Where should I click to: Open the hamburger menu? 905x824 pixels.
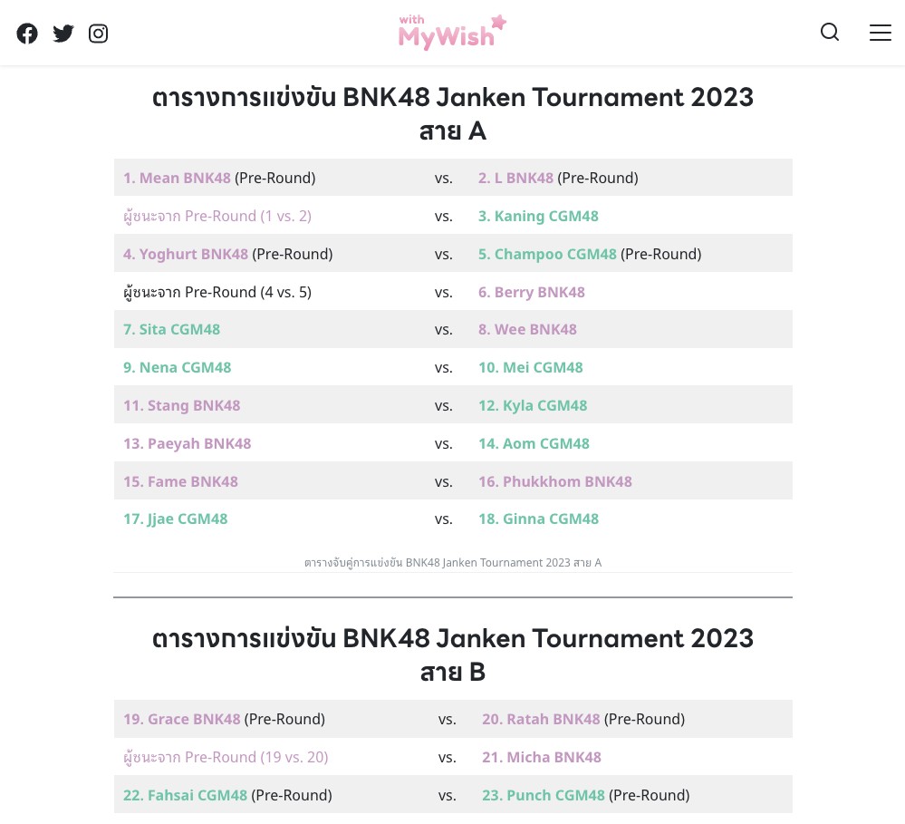881,33
